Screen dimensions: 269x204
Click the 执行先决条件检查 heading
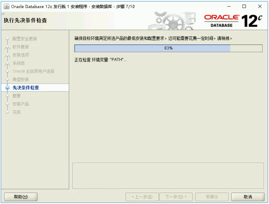(x=25, y=20)
